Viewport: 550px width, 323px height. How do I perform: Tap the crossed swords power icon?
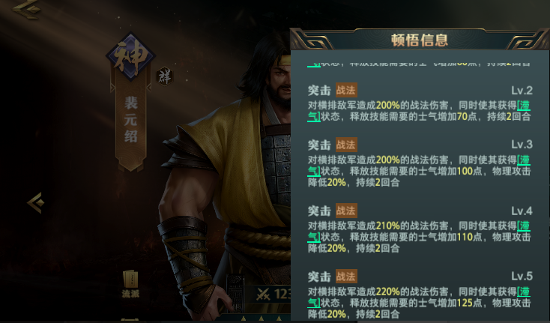(263, 295)
